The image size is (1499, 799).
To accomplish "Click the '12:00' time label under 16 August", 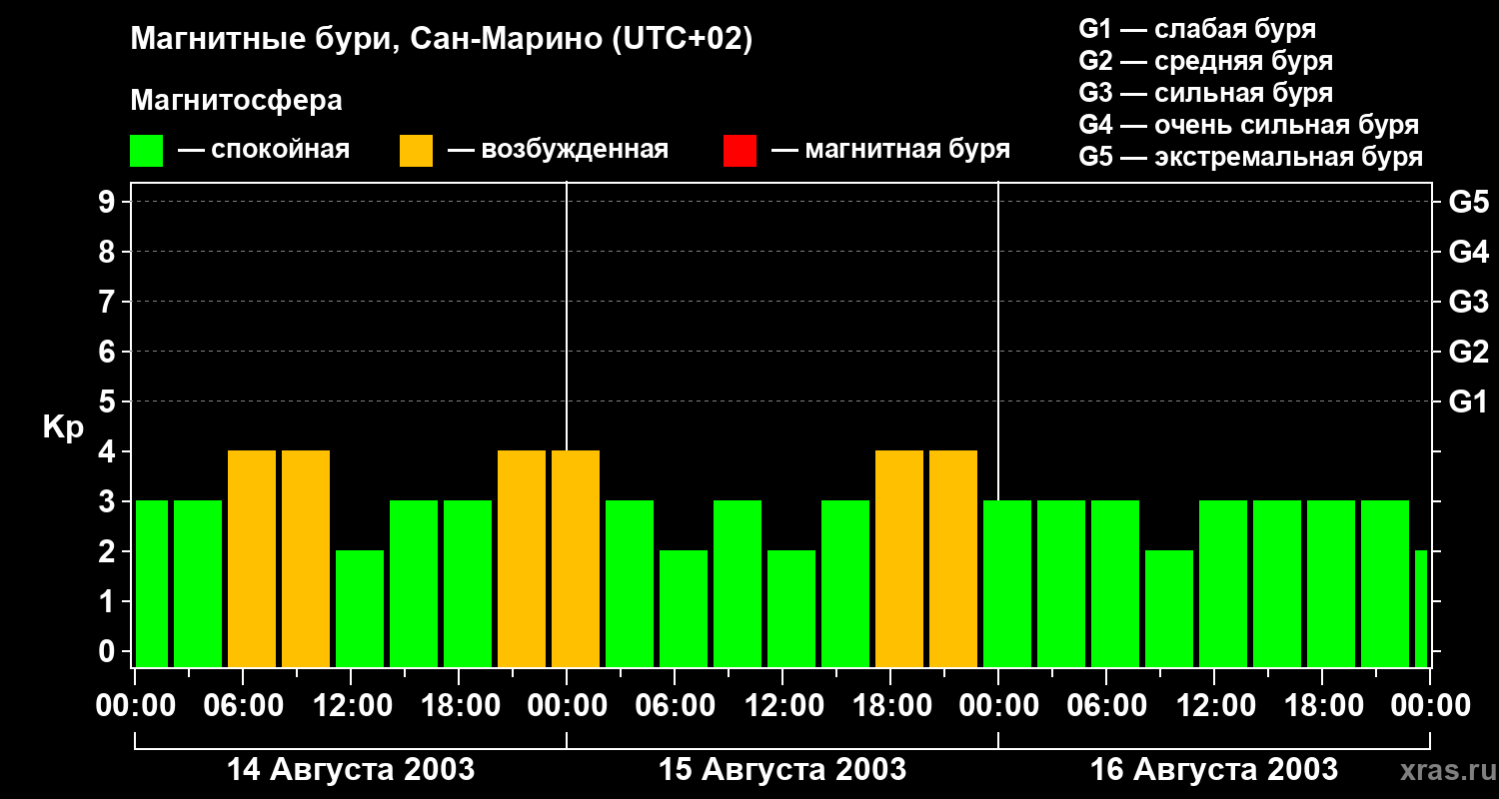I will click(1214, 705).
